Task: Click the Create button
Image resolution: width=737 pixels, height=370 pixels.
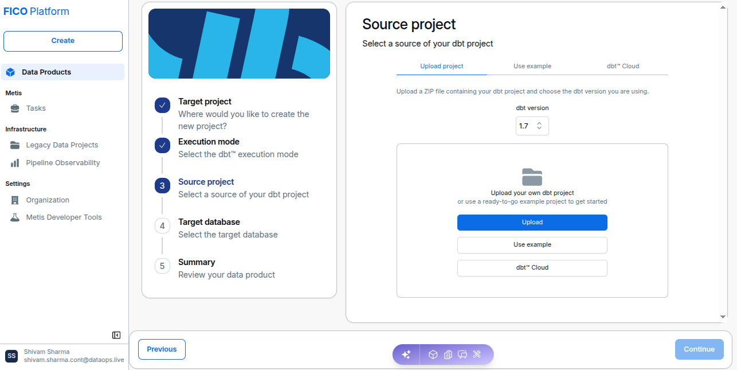Action: coord(63,41)
